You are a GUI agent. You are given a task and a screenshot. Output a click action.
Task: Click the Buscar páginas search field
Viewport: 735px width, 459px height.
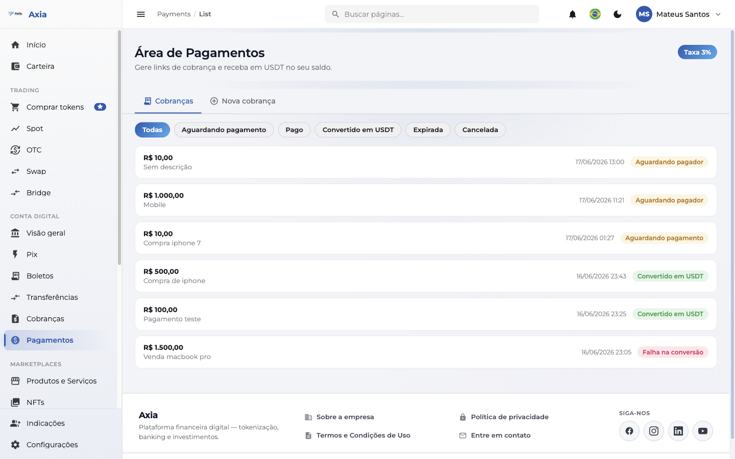432,14
